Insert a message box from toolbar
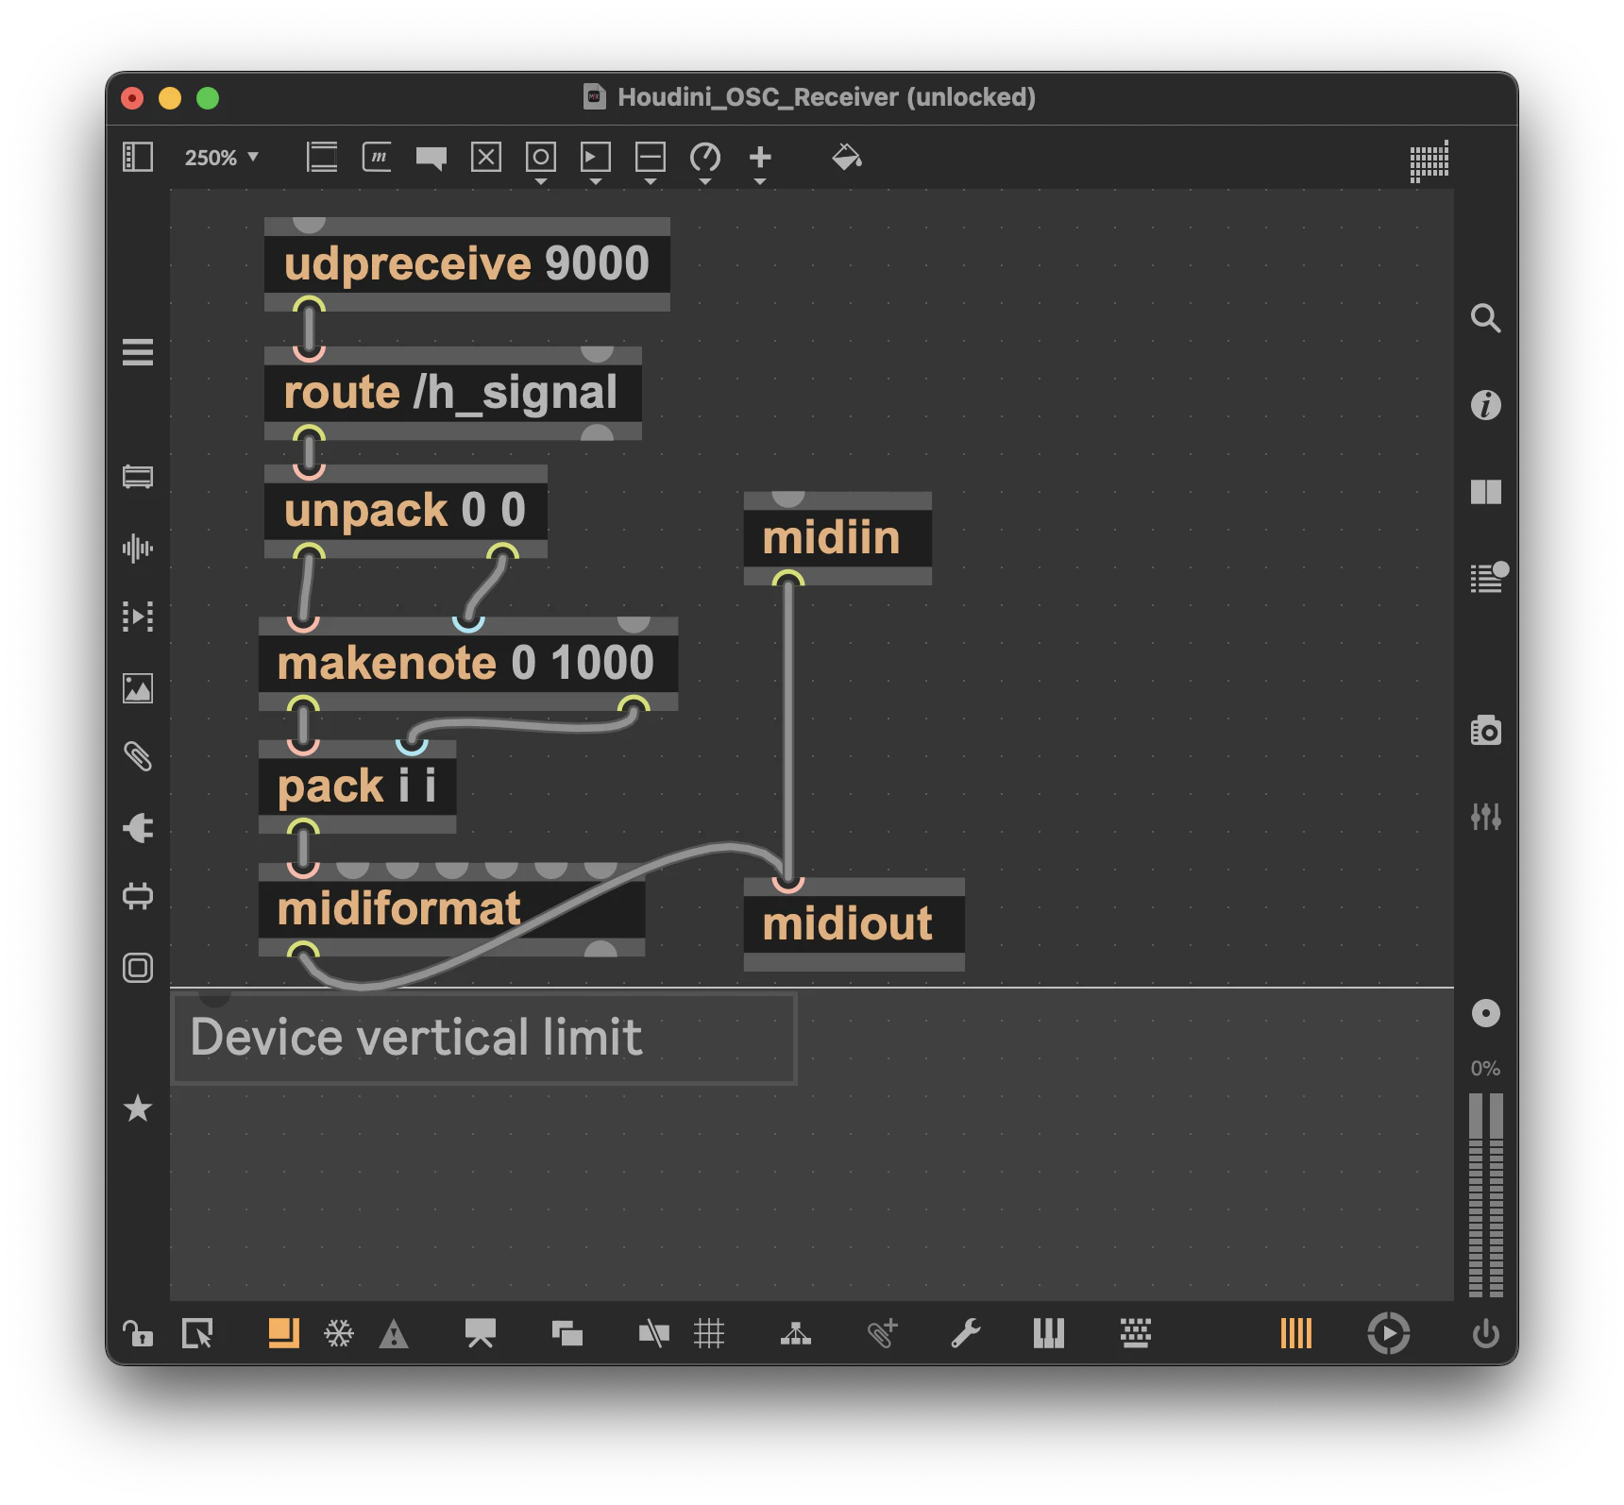The image size is (1624, 1505). pos(377,157)
